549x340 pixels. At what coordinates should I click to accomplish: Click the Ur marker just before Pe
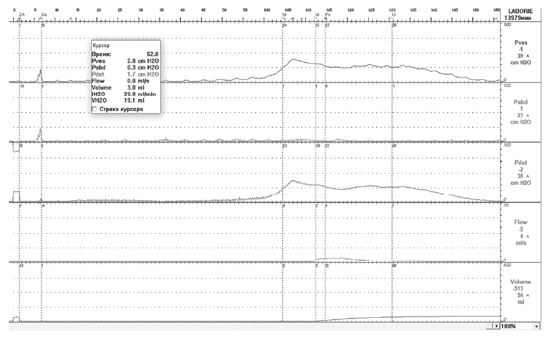point(317,14)
